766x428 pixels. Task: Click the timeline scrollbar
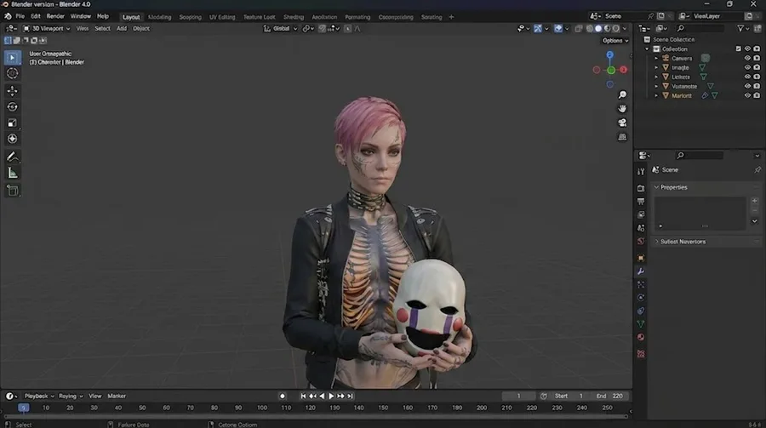316,417
